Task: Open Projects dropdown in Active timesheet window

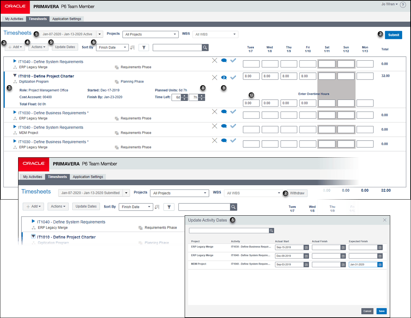Action: tap(151, 34)
